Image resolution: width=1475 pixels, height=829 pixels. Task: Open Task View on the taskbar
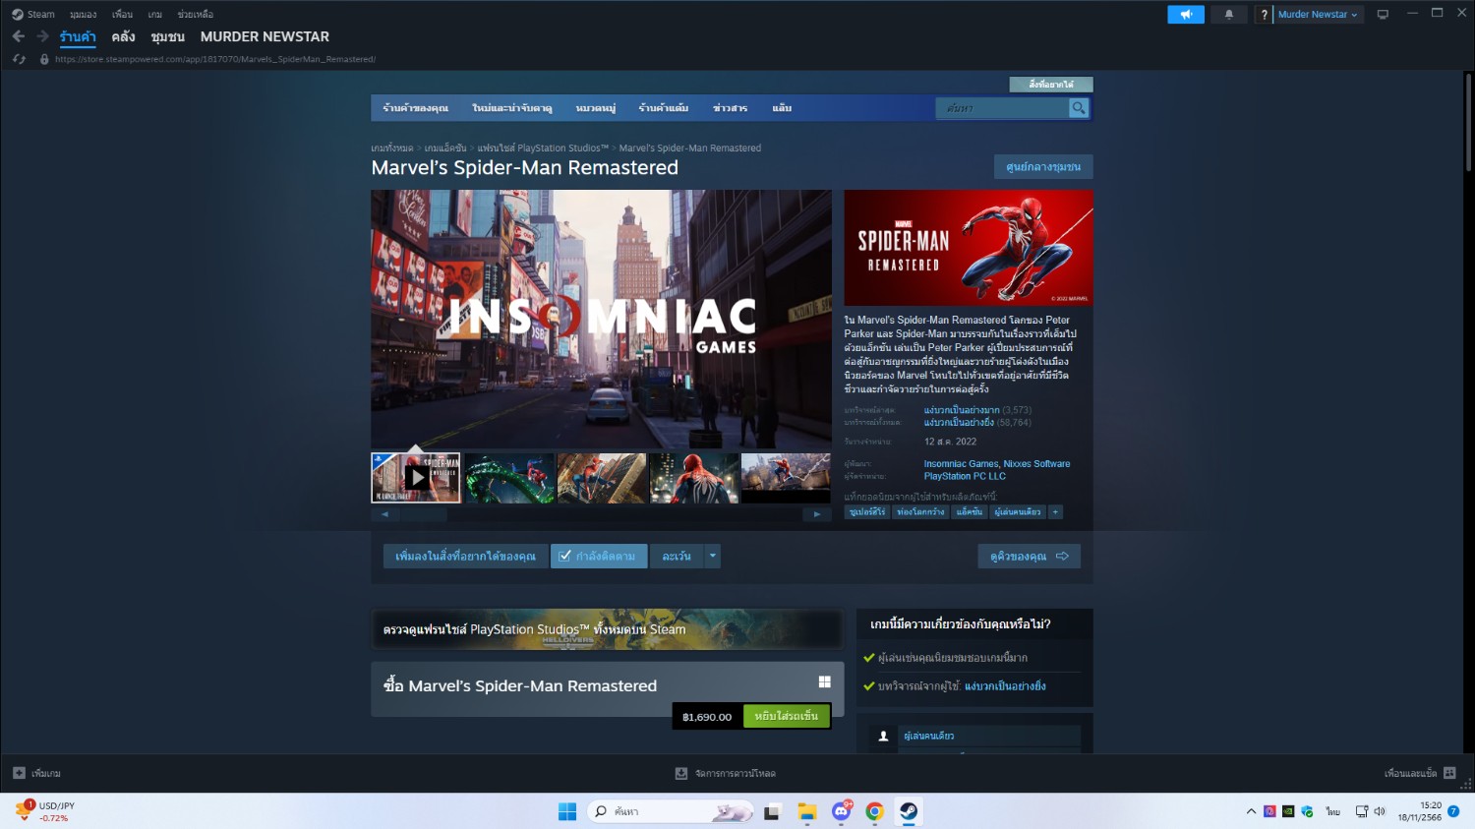point(772,811)
